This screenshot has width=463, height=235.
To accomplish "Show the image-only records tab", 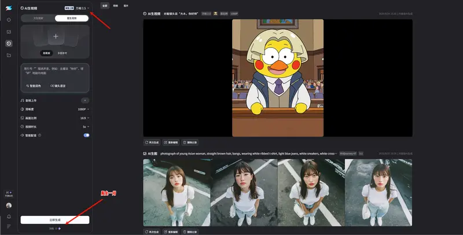I will pos(126,6).
